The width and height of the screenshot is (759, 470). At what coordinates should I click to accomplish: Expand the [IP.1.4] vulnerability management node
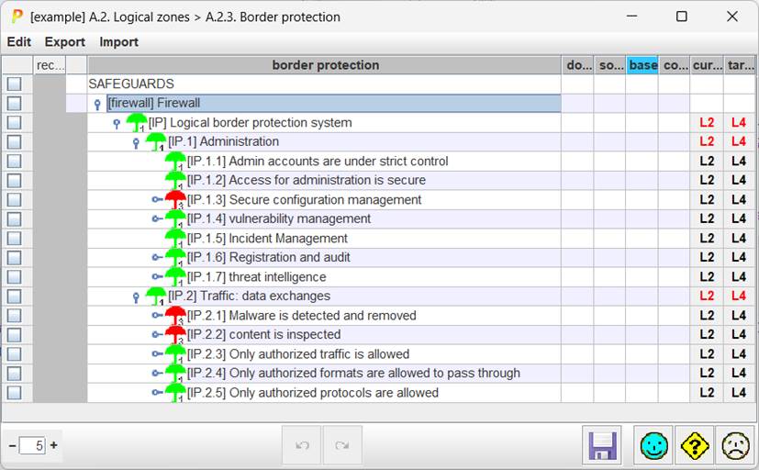click(157, 218)
